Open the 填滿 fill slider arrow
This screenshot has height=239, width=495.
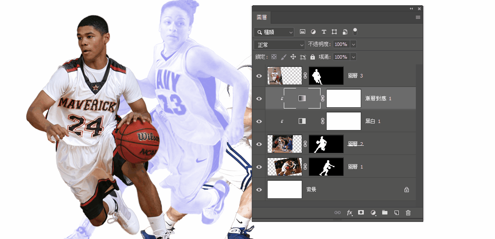click(353, 57)
